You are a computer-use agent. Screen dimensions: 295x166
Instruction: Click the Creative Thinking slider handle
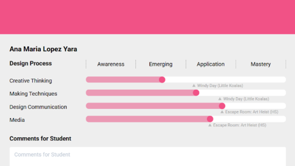click(162, 80)
